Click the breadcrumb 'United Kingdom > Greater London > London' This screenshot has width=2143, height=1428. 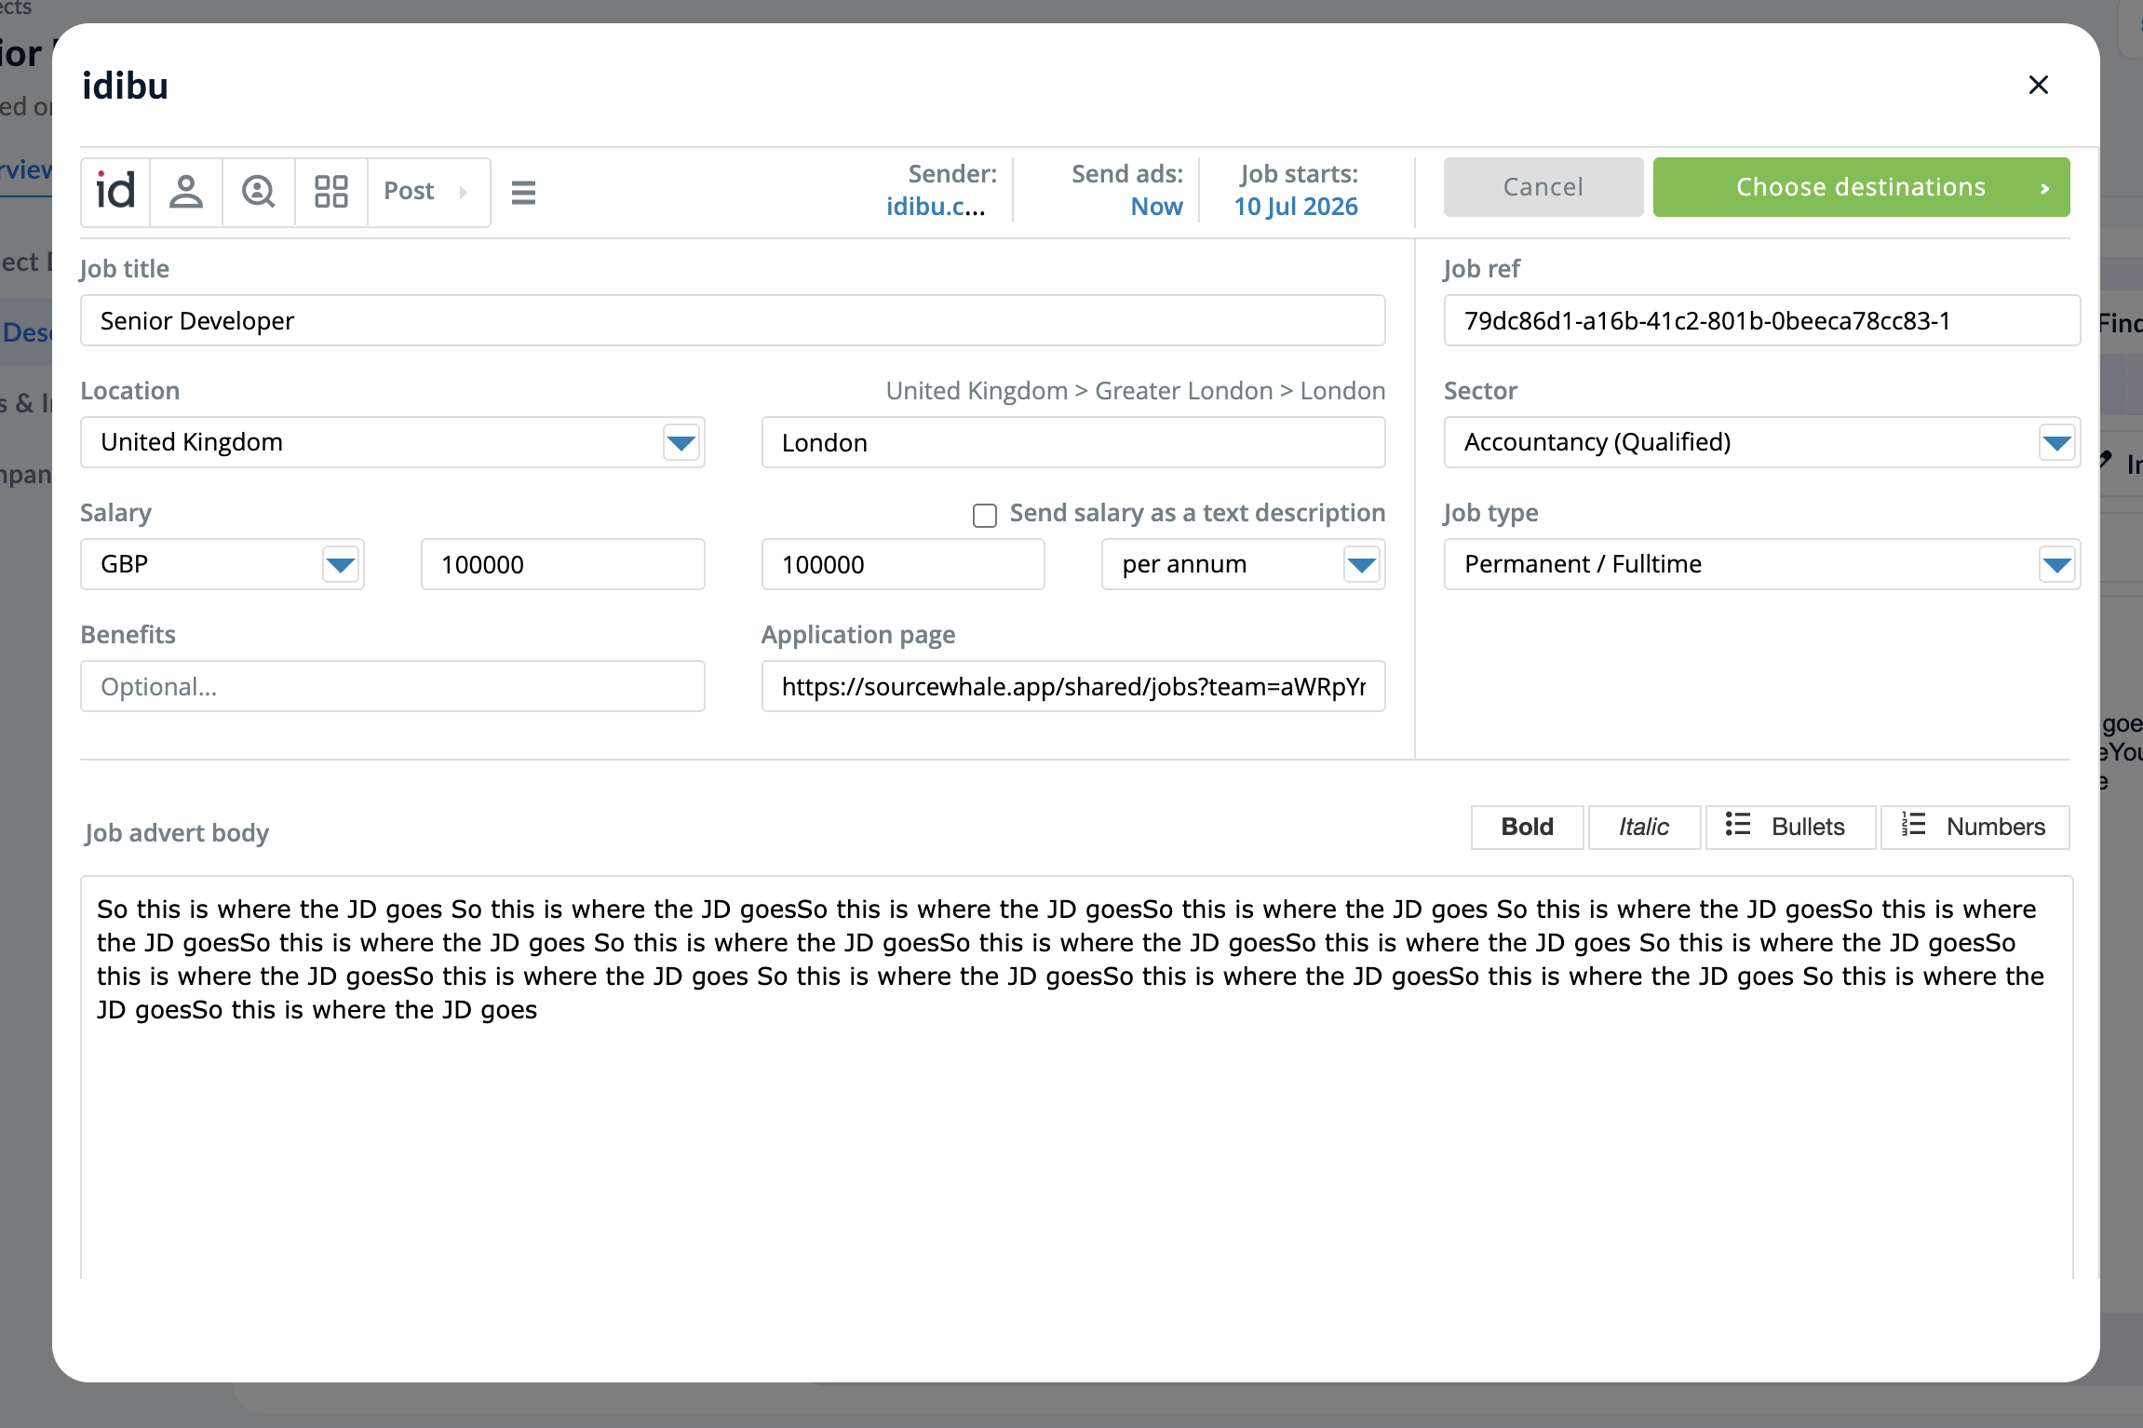tap(1136, 391)
